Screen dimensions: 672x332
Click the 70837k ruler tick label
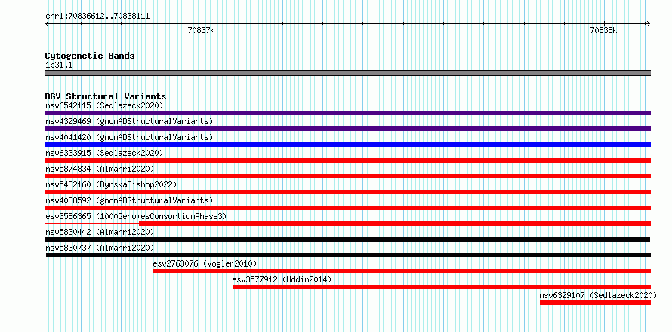pos(201,30)
